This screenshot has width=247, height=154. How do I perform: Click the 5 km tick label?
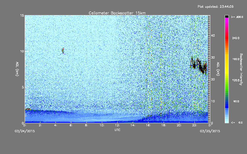pyautogui.click(x=23, y=87)
